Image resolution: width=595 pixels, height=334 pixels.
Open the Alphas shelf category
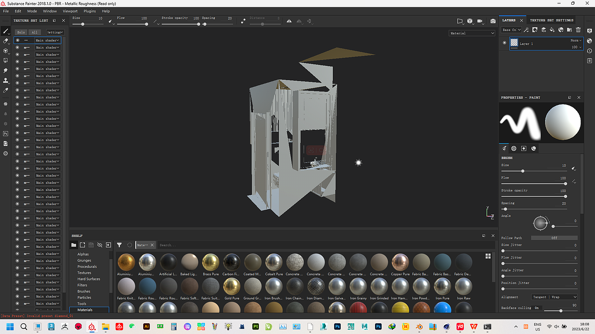coord(83,254)
